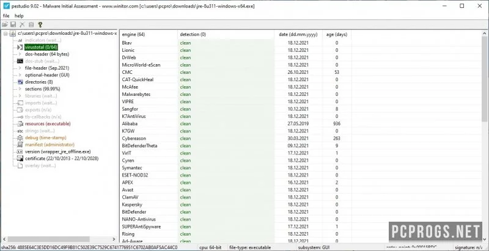Open the help menu
The width and height of the screenshot is (489, 251).
19,16
